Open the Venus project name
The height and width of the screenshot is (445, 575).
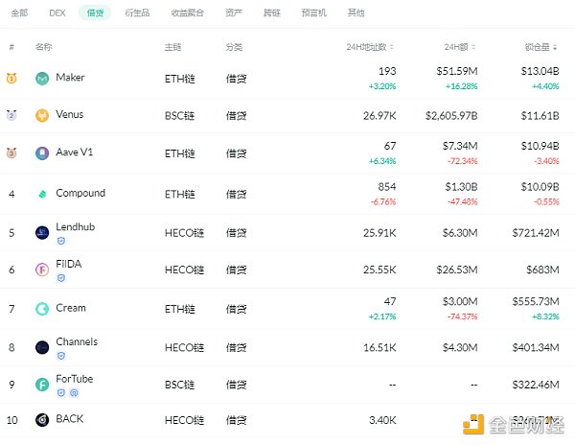(x=70, y=114)
